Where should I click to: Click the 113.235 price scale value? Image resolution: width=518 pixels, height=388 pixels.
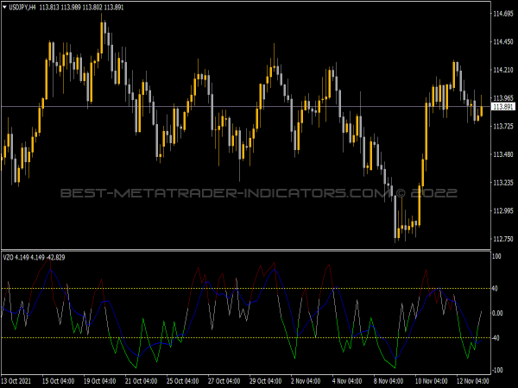pyautogui.click(x=502, y=183)
